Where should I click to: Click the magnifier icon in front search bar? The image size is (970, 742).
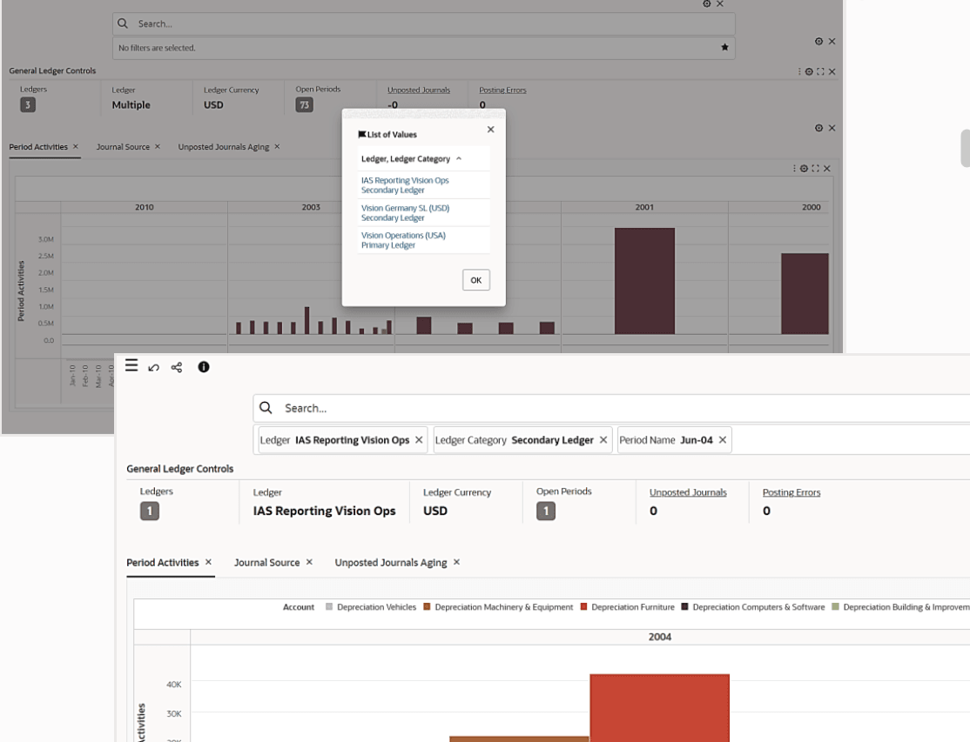pos(266,408)
